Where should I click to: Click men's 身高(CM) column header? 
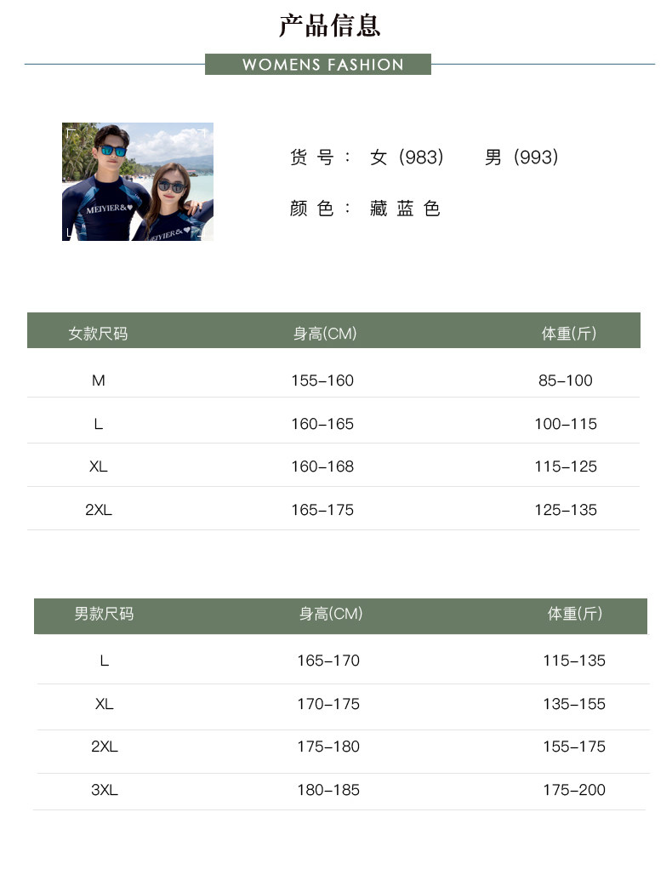[331, 614]
